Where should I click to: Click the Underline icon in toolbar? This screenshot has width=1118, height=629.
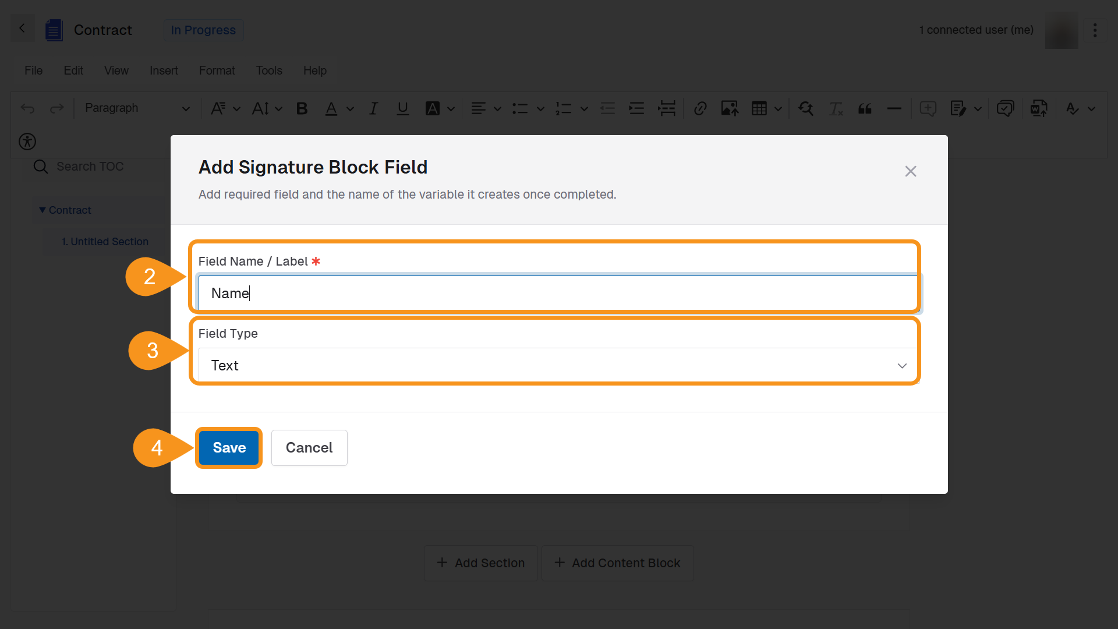(x=402, y=108)
